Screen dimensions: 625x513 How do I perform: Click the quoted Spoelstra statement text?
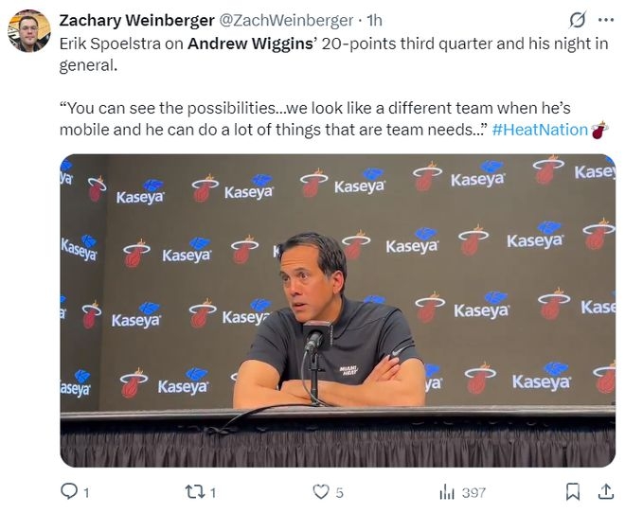pyautogui.click(x=275, y=118)
